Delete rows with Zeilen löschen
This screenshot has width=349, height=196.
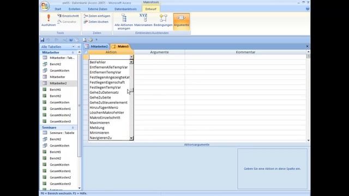96,22
